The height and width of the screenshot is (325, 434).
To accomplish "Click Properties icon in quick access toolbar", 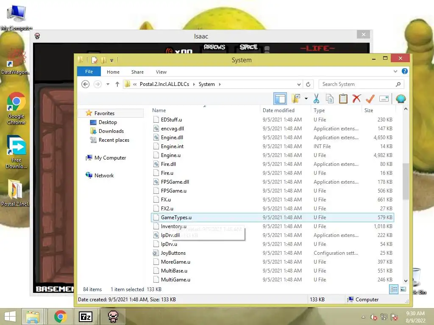I will pyautogui.click(x=94, y=60).
